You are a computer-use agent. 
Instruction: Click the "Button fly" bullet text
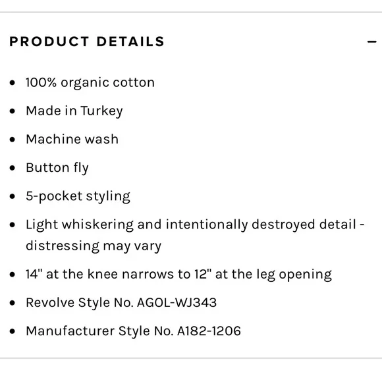pyautogui.click(x=57, y=168)
